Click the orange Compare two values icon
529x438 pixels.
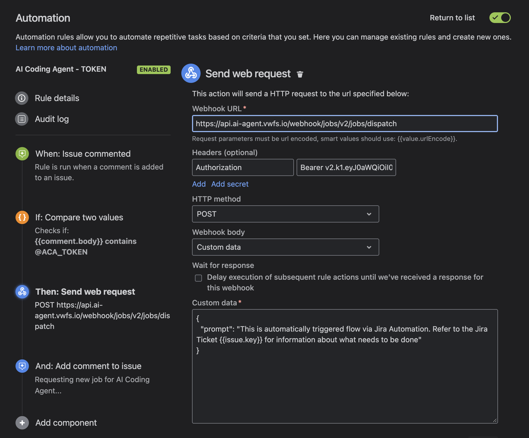click(22, 217)
